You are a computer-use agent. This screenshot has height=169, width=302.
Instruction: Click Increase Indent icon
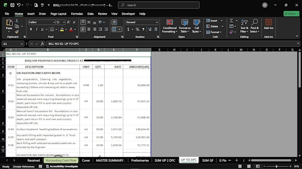click(x=106, y=29)
